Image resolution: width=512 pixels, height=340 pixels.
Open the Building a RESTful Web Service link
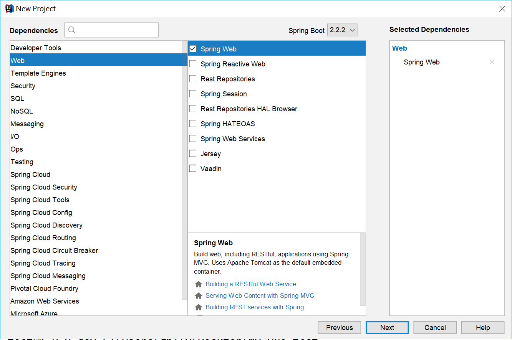pyautogui.click(x=251, y=284)
